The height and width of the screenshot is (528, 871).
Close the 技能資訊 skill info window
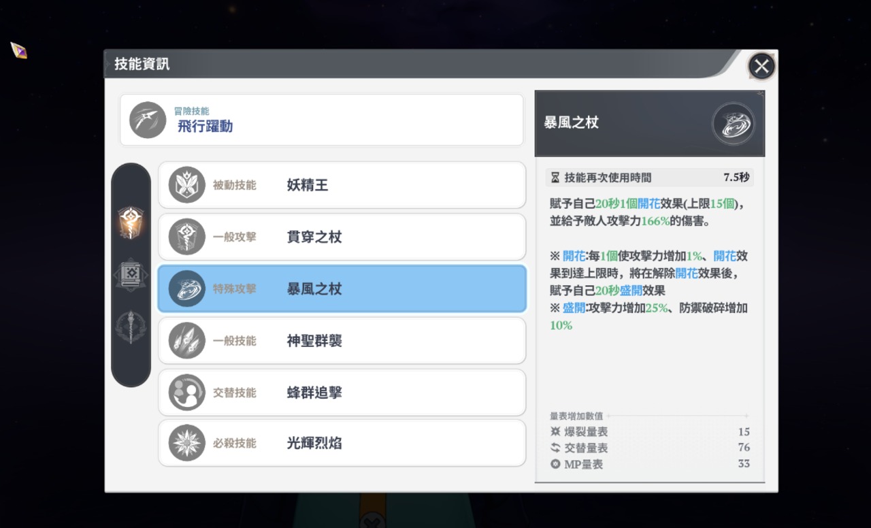tap(761, 66)
